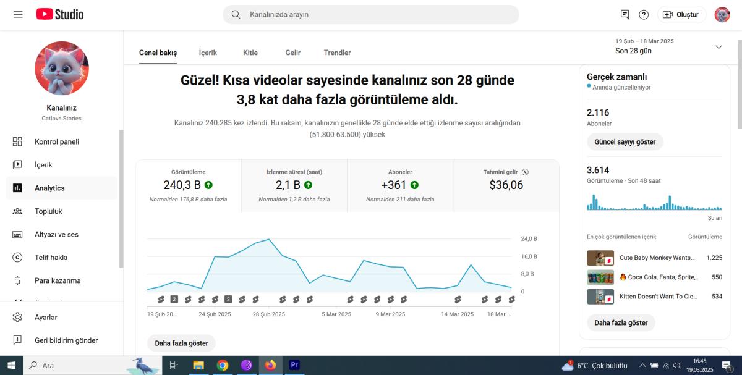Open the help question mark icon
The height and width of the screenshot is (375, 742).
point(644,14)
